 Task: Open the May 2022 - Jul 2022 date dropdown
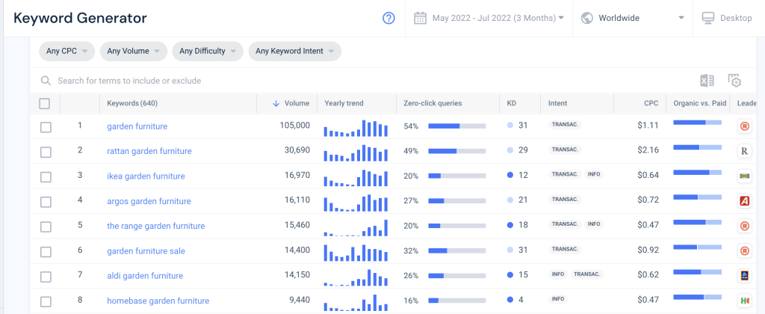point(498,19)
